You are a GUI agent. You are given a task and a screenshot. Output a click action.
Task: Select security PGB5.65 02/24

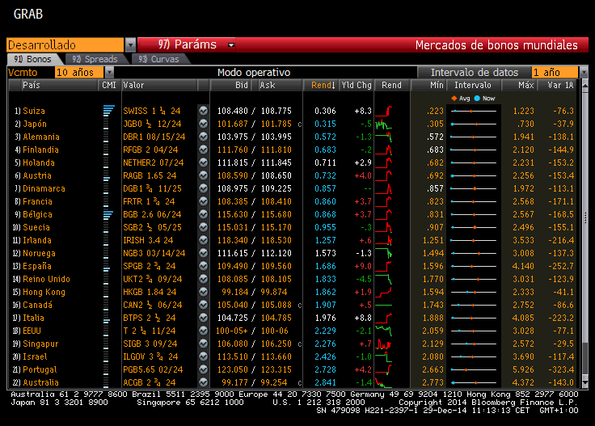pos(153,370)
